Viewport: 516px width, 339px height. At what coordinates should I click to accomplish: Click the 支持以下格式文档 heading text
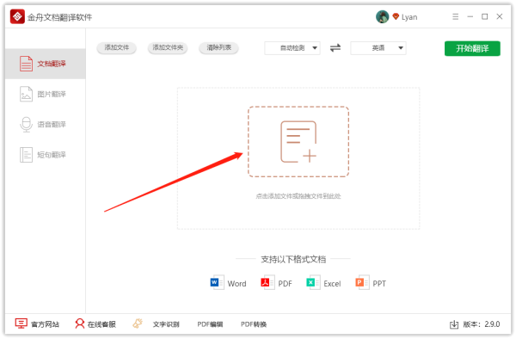pyautogui.click(x=293, y=259)
